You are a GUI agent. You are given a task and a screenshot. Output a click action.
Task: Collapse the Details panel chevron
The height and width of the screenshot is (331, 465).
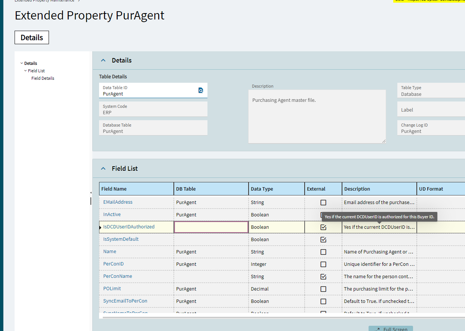coord(104,60)
